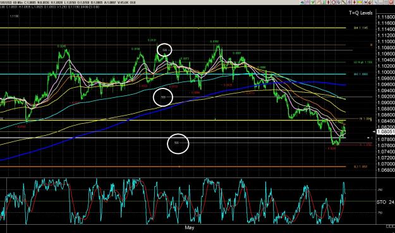Click the T=Q Levels label
Image resolution: width=395 pixels, height=233 pixels.
[360, 13]
